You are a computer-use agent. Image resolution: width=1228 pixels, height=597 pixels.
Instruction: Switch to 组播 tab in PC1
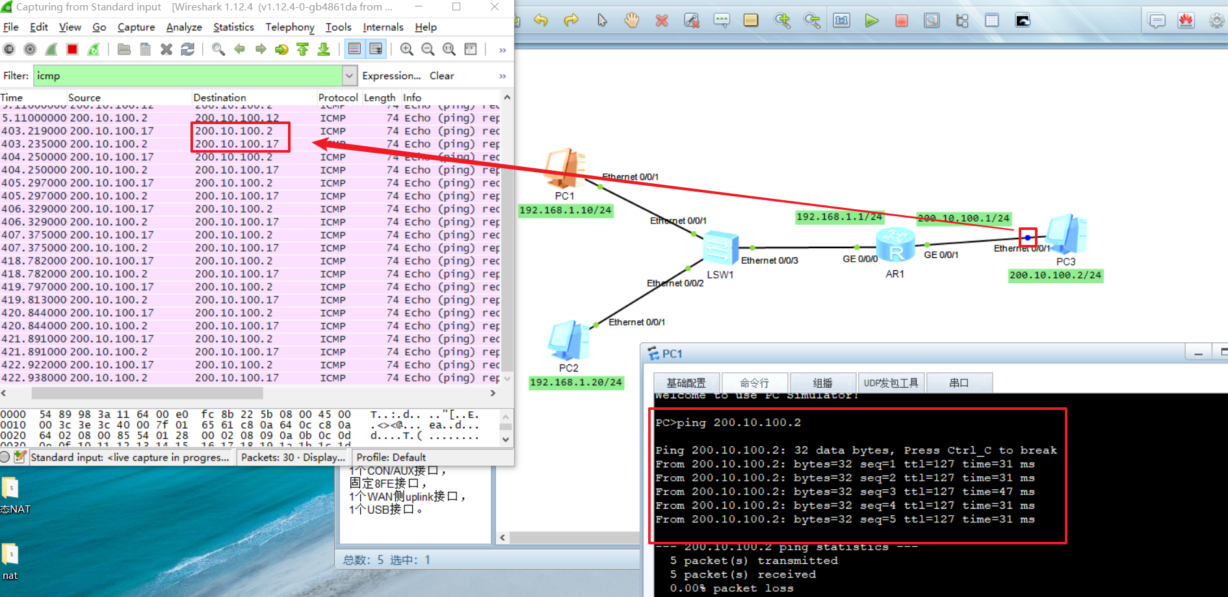(x=822, y=383)
